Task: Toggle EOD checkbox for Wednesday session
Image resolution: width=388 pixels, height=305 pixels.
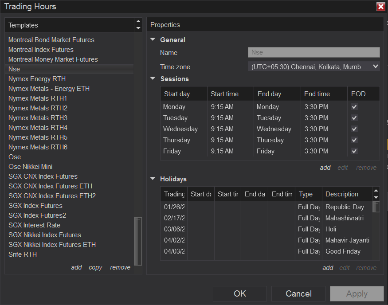Action: [354, 129]
